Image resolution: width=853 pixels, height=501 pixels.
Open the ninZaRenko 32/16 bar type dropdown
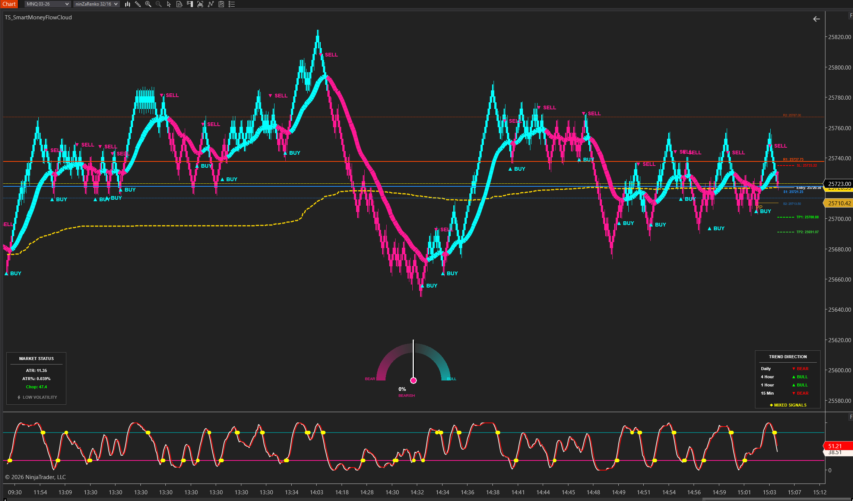coord(96,4)
